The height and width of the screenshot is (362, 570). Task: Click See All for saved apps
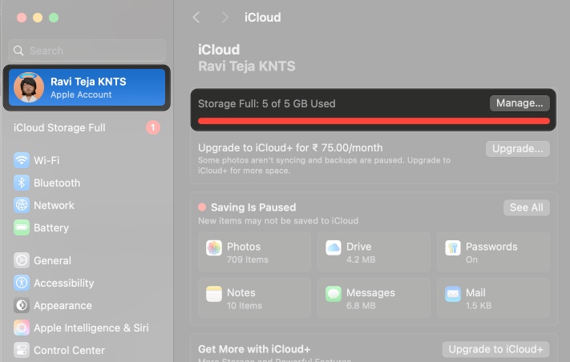526,207
